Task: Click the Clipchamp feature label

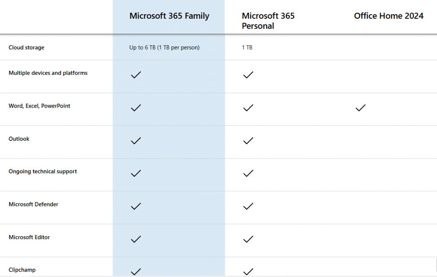Action: [22, 270]
